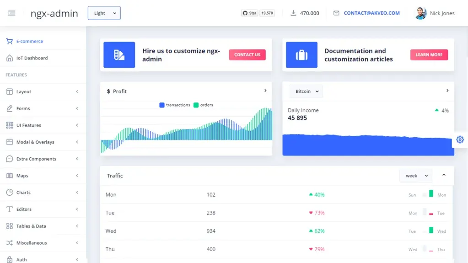The width and height of the screenshot is (468, 263).
Task: Click the Tables & Data grid icon
Action: click(x=10, y=226)
